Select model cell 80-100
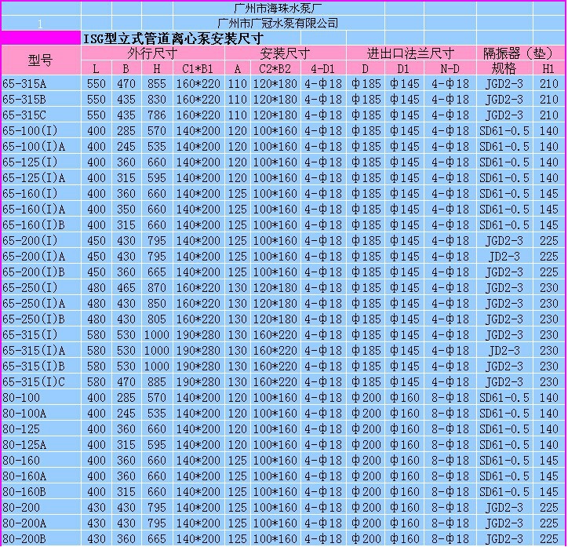This screenshot has height=547, width=568. [x=41, y=397]
